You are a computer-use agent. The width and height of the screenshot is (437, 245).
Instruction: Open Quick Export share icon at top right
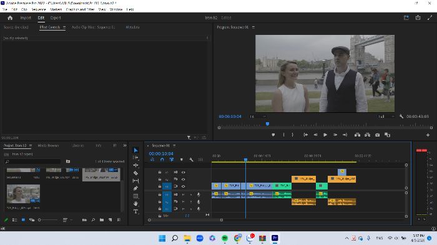click(418, 17)
